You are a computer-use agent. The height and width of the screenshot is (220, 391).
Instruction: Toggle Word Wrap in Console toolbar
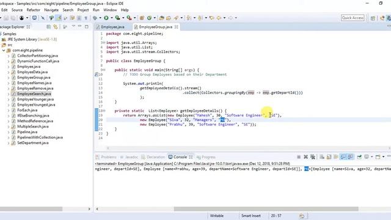tap(336, 156)
